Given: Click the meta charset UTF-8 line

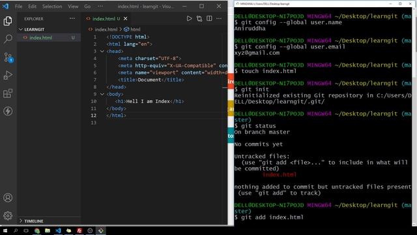Looking at the screenshot, I should tap(149, 58).
